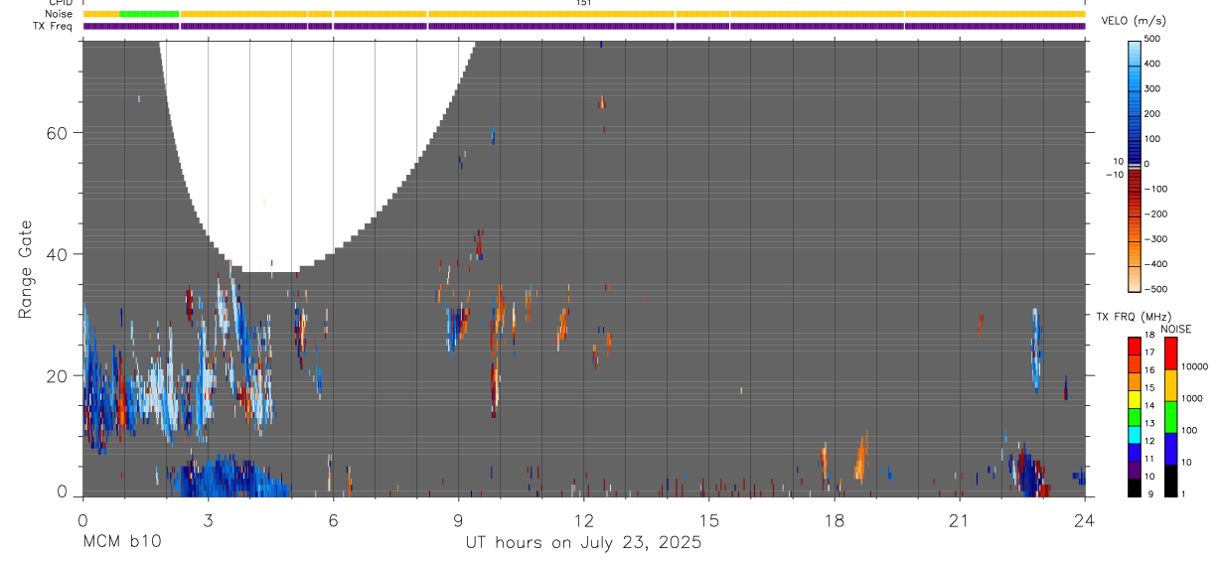1220x563 pixels.
Task: Click the 10000 label on NOISE legend
Action: pos(1196,366)
